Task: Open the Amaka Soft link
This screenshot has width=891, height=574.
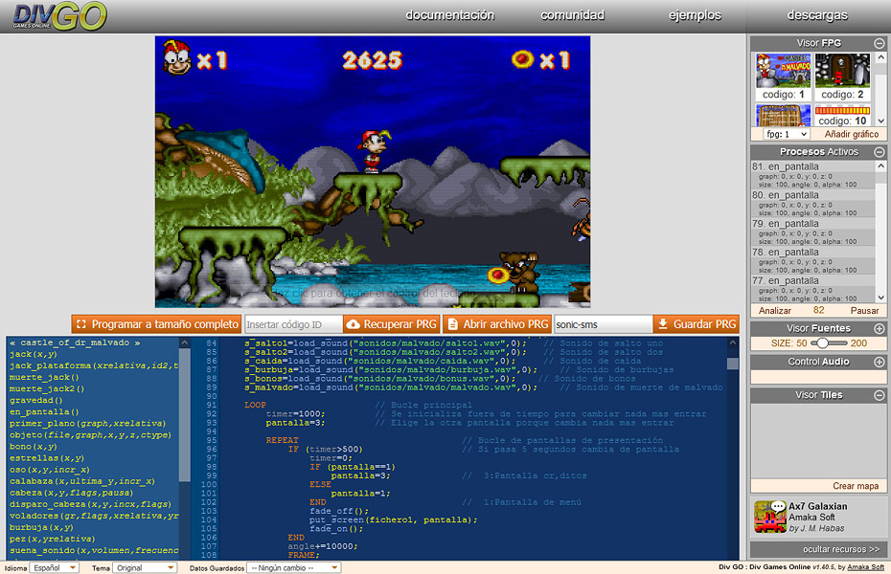Action: coord(865,567)
